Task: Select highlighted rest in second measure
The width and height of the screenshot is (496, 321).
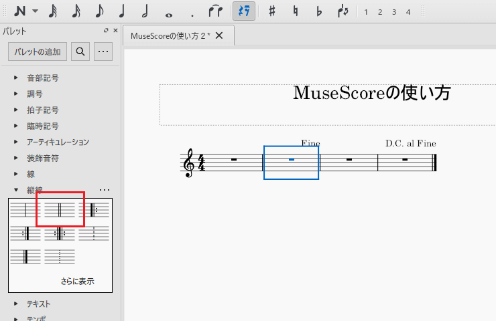Action: coord(292,160)
